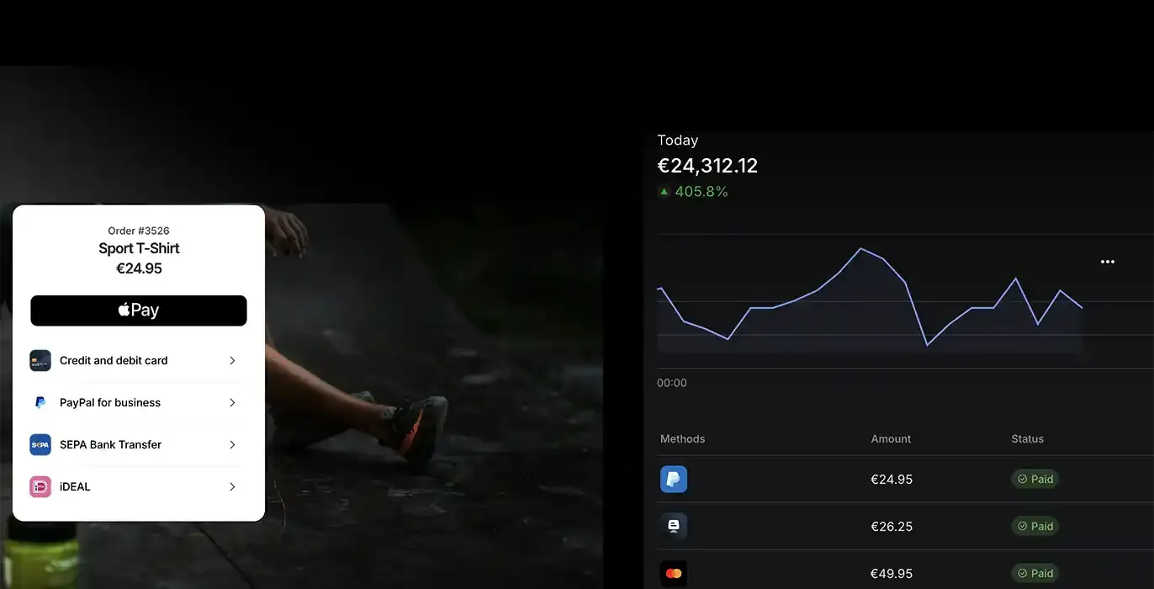The image size is (1154, 589).
Task: Sort by the Amount column header
Action: coord(891,439)
